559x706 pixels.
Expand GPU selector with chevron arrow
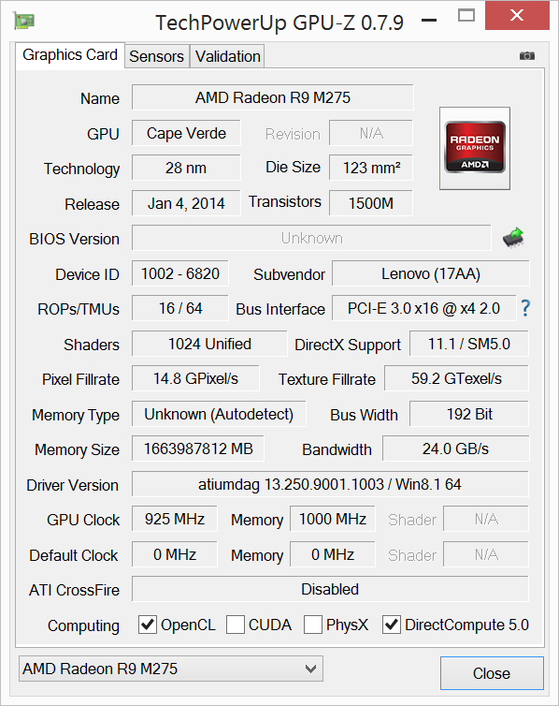coord(310,669)
